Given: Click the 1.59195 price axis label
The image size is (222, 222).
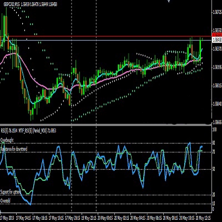Looking at the screenshot, I should tap(216, 67).
